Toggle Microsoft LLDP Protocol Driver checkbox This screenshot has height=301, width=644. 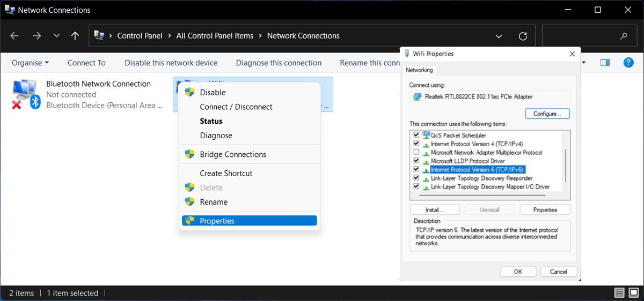[x=416, y=161]
